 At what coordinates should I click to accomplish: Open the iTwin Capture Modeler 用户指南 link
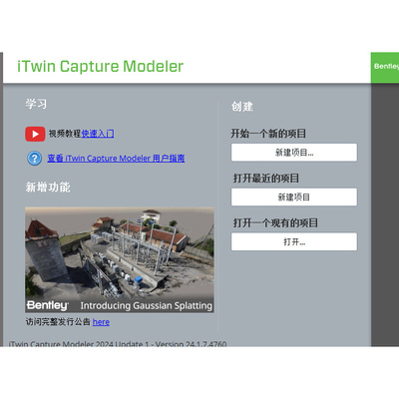[116, 159]
